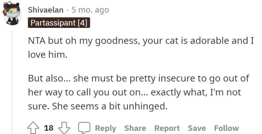
Task: Click the 'She seems a bit unhinged' sentence
Action: coord(110,106)
